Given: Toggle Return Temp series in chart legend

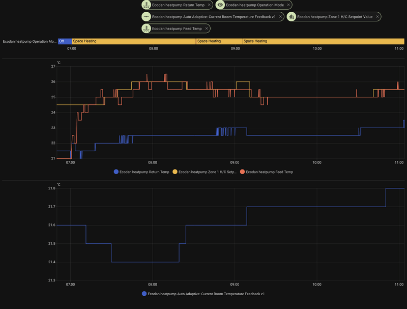Looking at the screenshot, I should point(141,172).
